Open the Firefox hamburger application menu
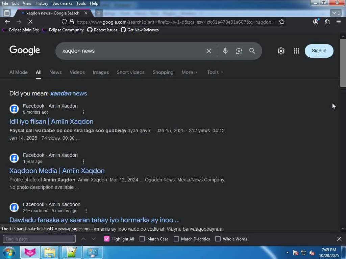Screen dimensions: 346x259 [x=339, y=22]
